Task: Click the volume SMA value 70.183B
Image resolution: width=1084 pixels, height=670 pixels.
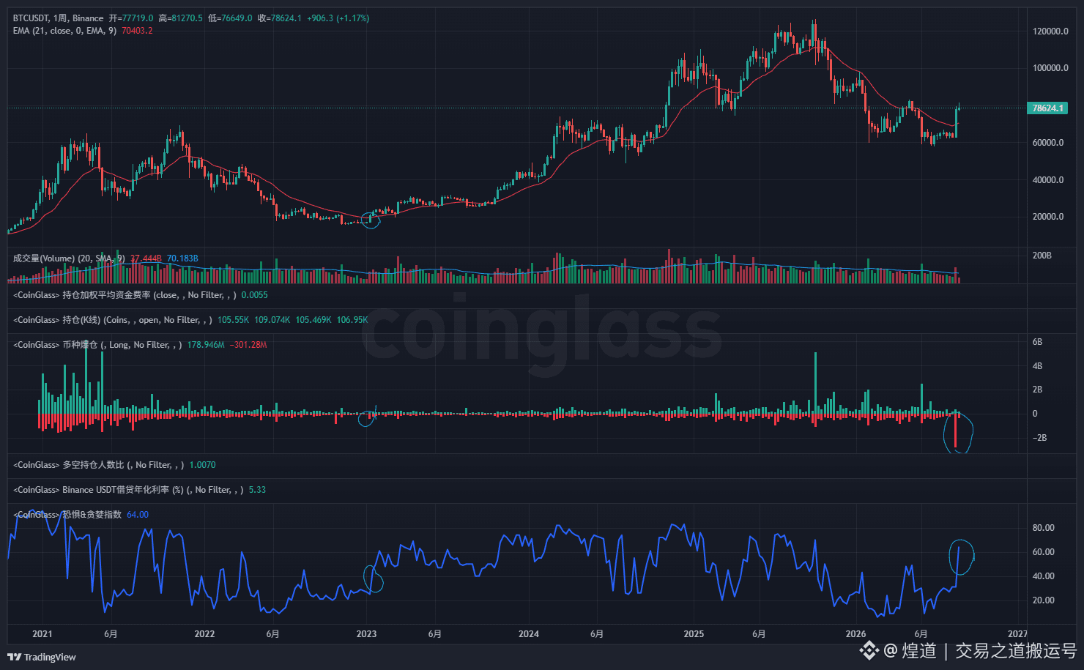Action: tap(182, 258)
